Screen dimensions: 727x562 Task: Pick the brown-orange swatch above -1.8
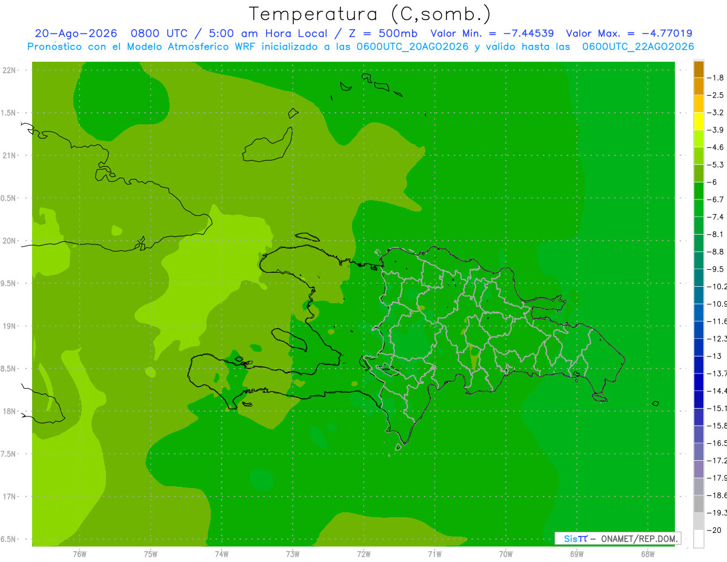[x=699, y=69]
